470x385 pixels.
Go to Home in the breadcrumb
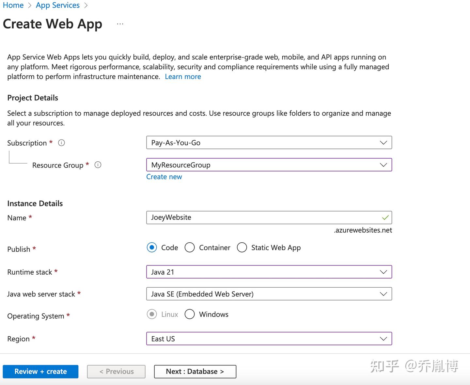13,5
